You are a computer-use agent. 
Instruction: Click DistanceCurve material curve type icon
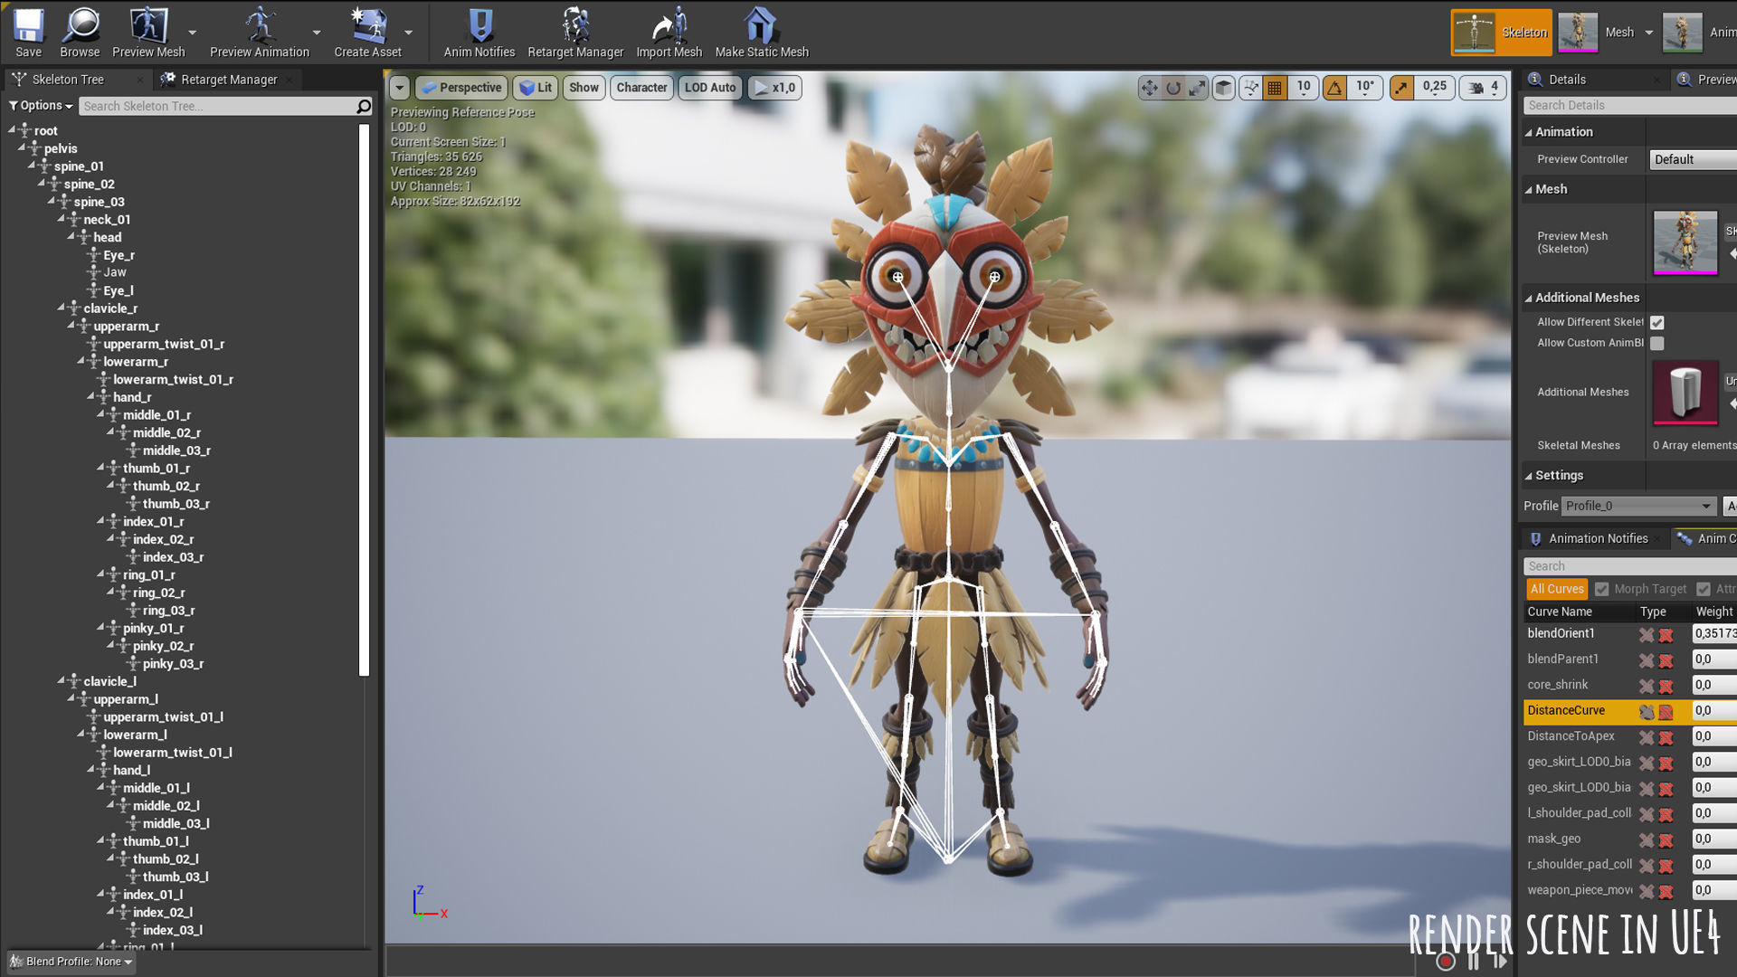click(x=1666, y=712)
